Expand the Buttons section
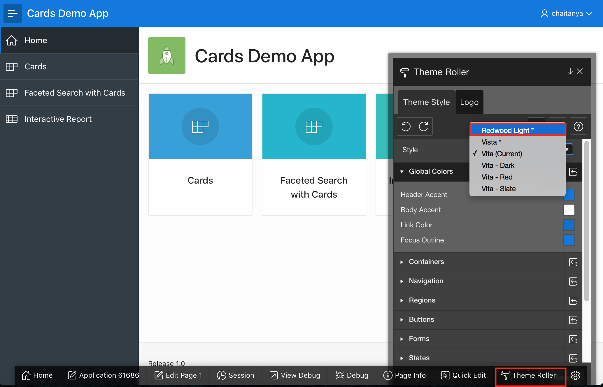603x387 pixels. click(x=421, y=319)
